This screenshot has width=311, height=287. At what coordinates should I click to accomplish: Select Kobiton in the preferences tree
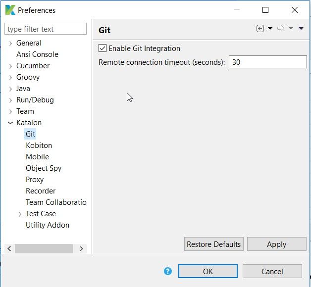pos(39,145)
